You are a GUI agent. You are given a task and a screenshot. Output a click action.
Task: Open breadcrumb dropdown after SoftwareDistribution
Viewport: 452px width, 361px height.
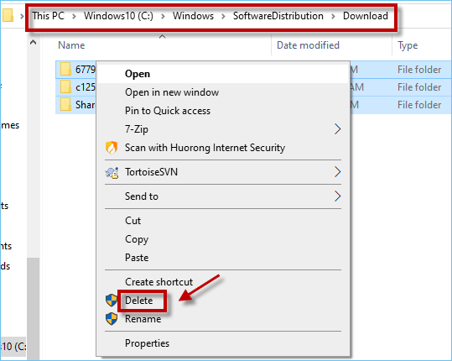pos(333,16)
